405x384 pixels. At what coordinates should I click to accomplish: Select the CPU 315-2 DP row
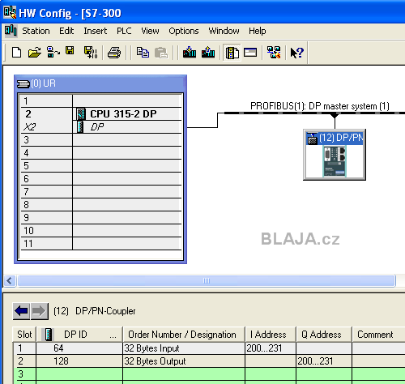(x=101, y=114)
